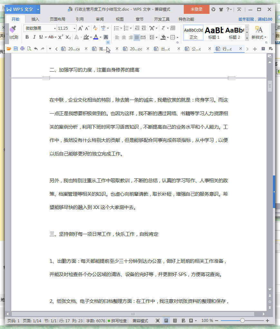Expand the styles gallery more button
Screen dimensions: 280x329
point(247,38)
